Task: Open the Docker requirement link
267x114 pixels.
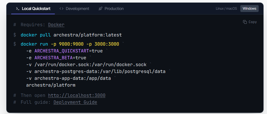Action: [56, 25]
